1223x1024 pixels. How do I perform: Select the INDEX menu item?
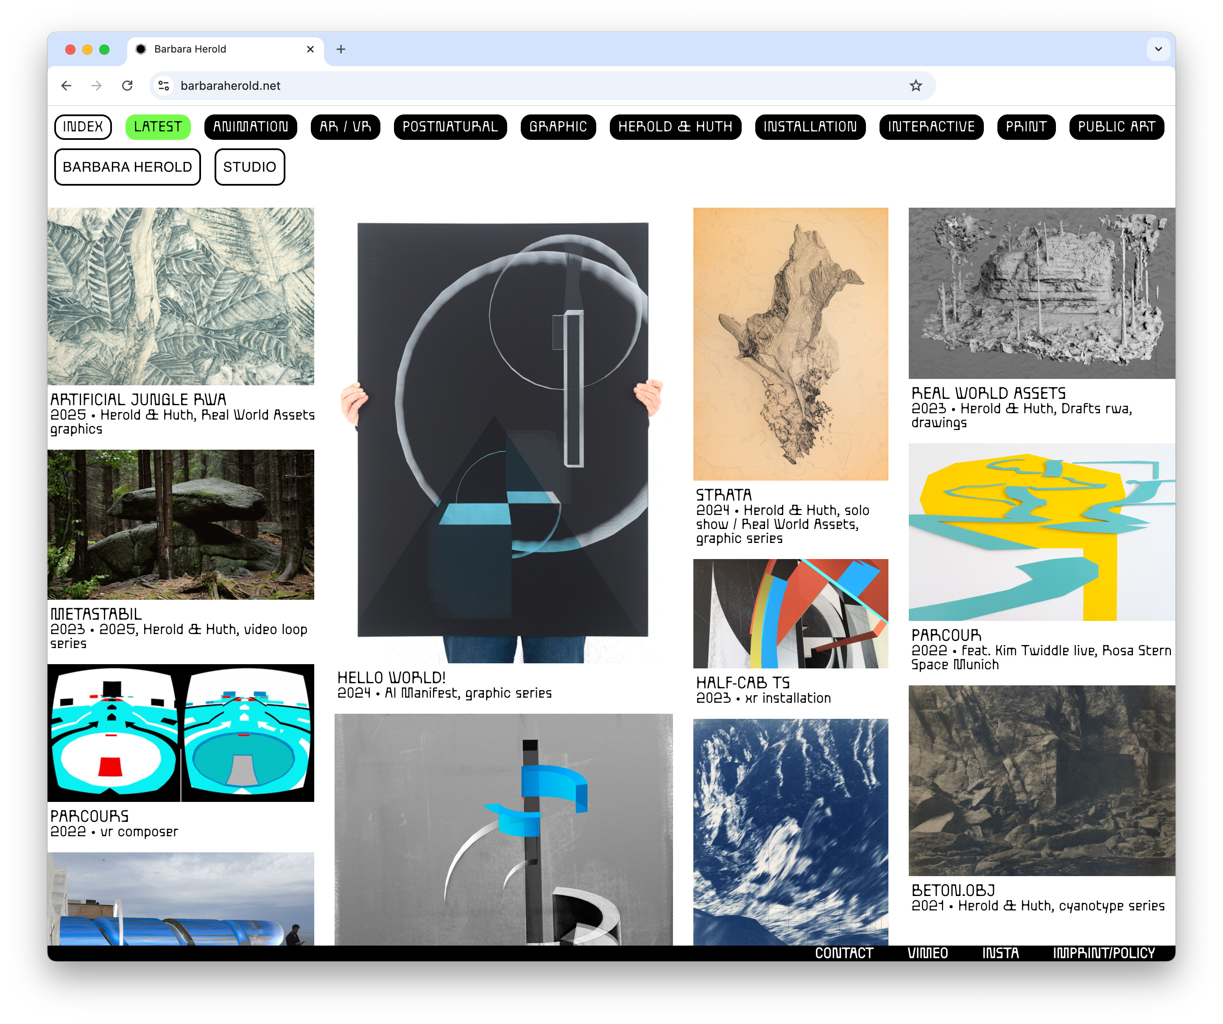pyautogui.click(x=83, y=127)
